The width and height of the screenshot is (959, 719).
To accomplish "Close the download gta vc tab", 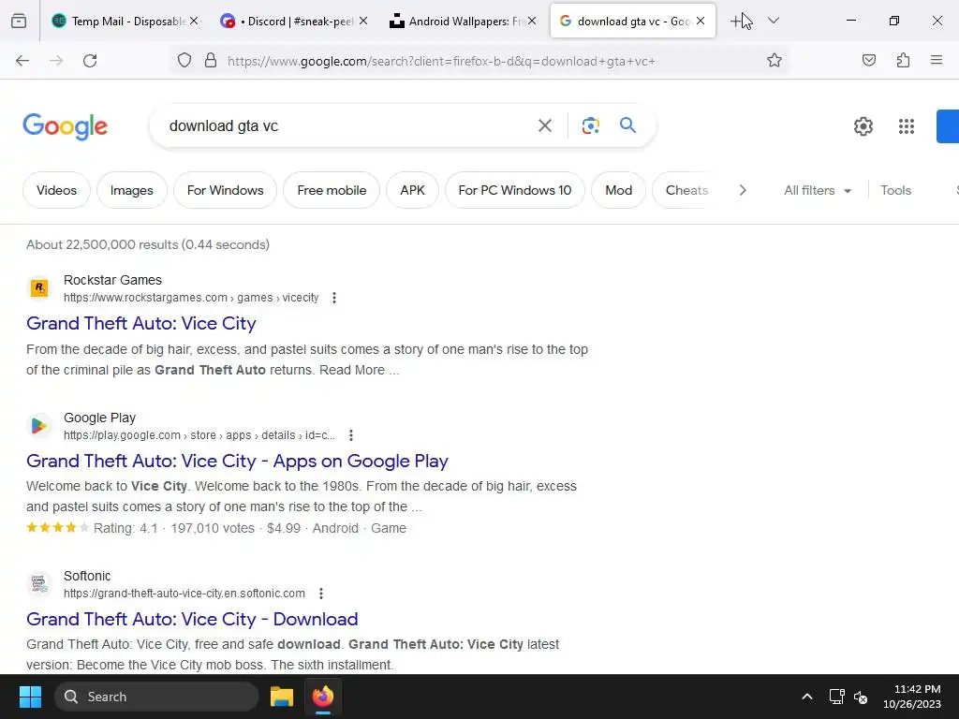I will pyautogui.click(x=701, y=21).
